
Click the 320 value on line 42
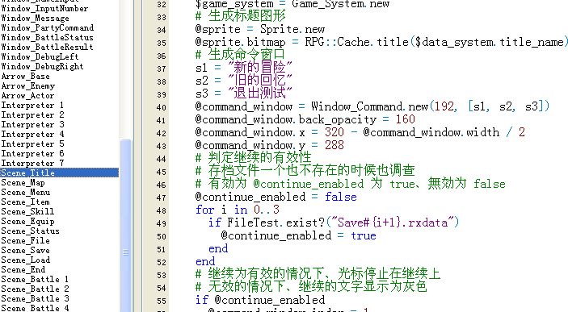click(x=334, y=132)
